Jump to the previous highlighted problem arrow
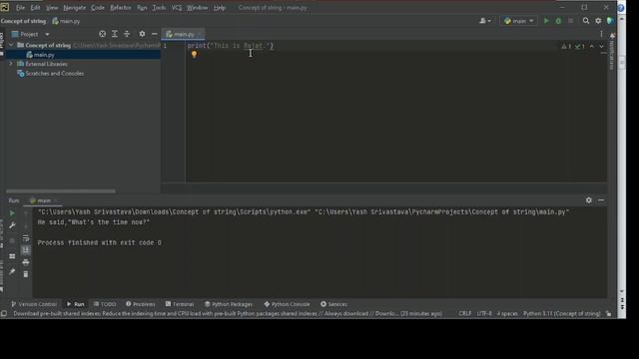The height and width of the screenshot is (359, 639). [x=592, y=47]
